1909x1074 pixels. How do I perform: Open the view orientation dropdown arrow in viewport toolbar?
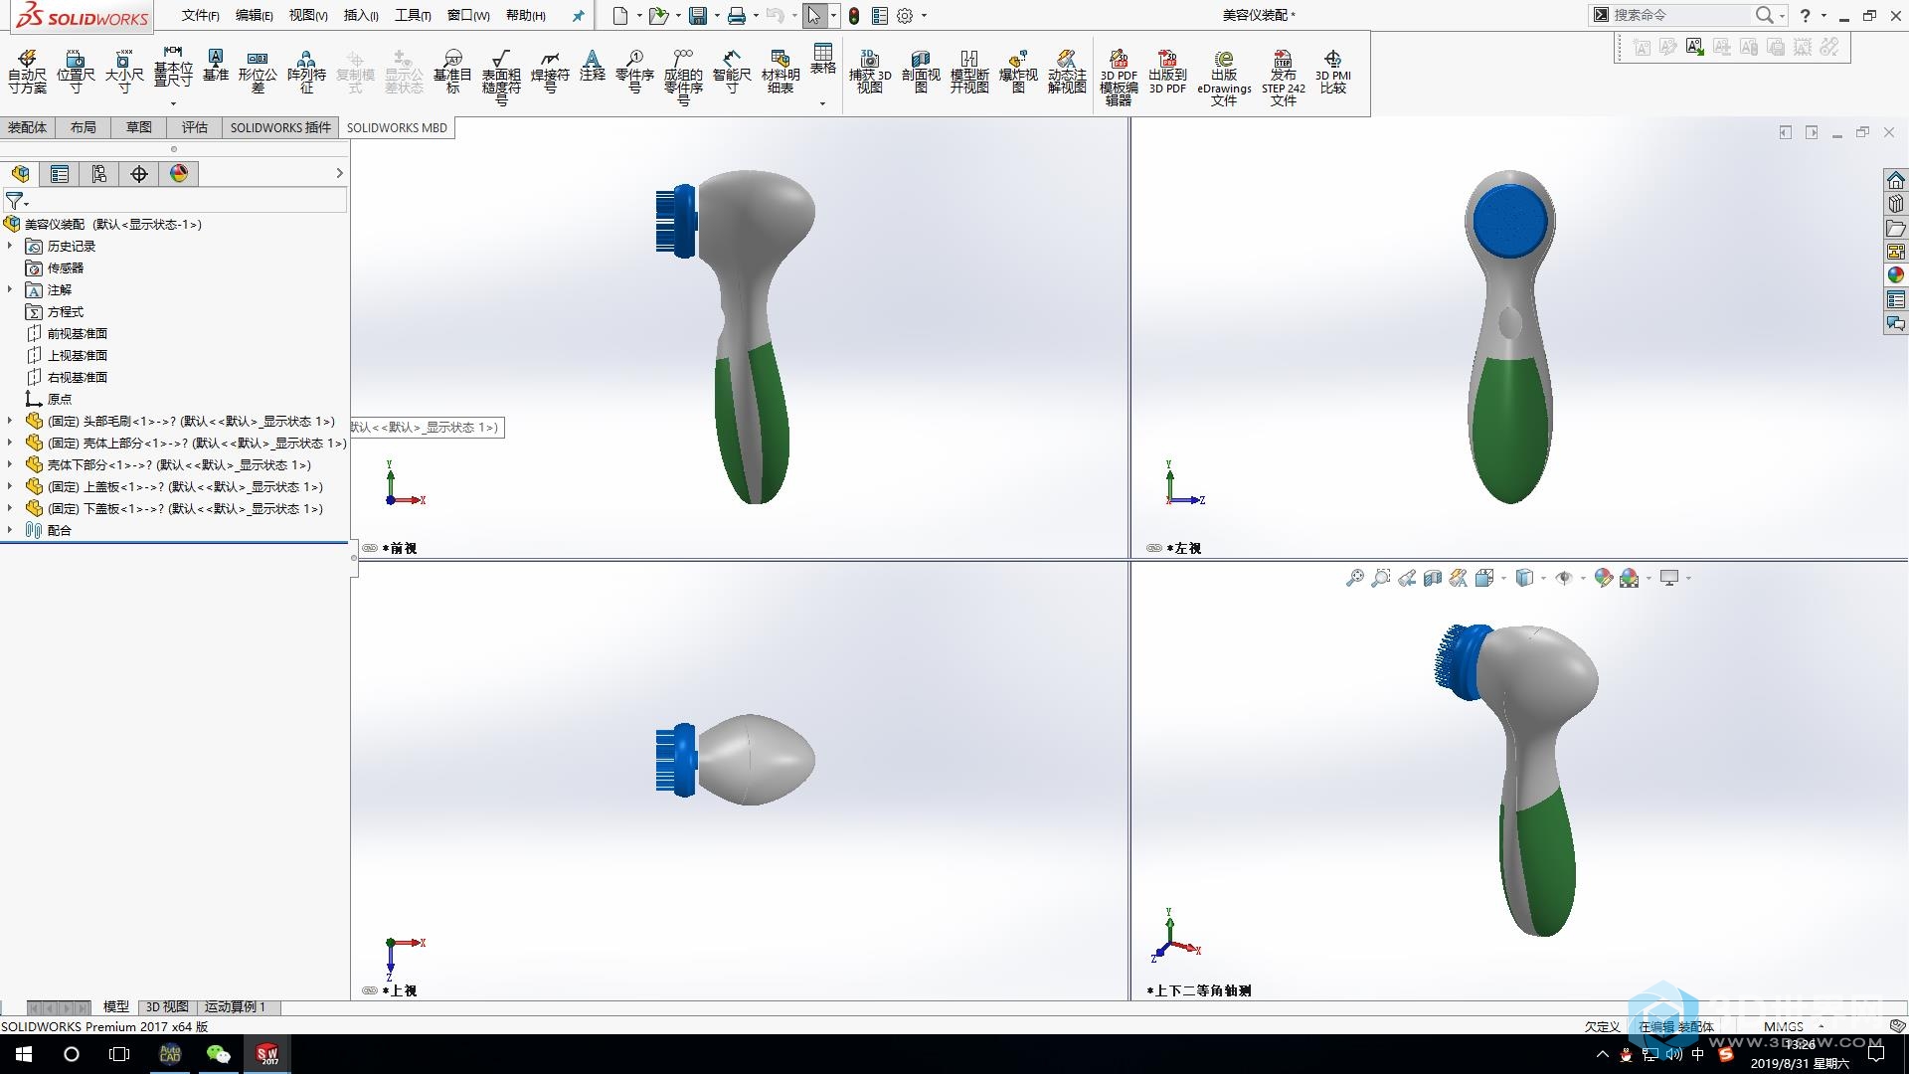tap(1503, 578)
